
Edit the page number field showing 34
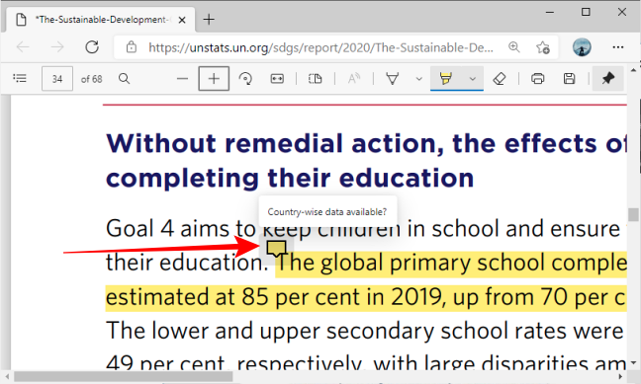coord(57,79)
